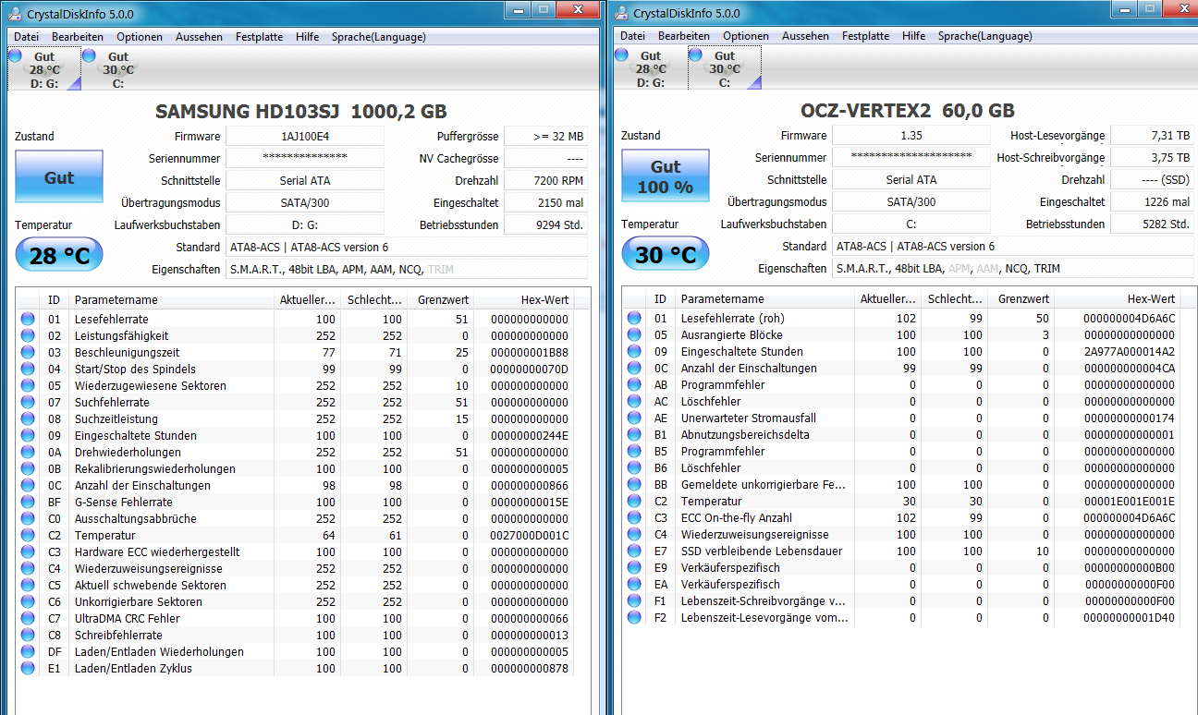Click status icon for SSD verbleibende Lebensdauer
Screen dimensions: 1198x715
(634, 551)
